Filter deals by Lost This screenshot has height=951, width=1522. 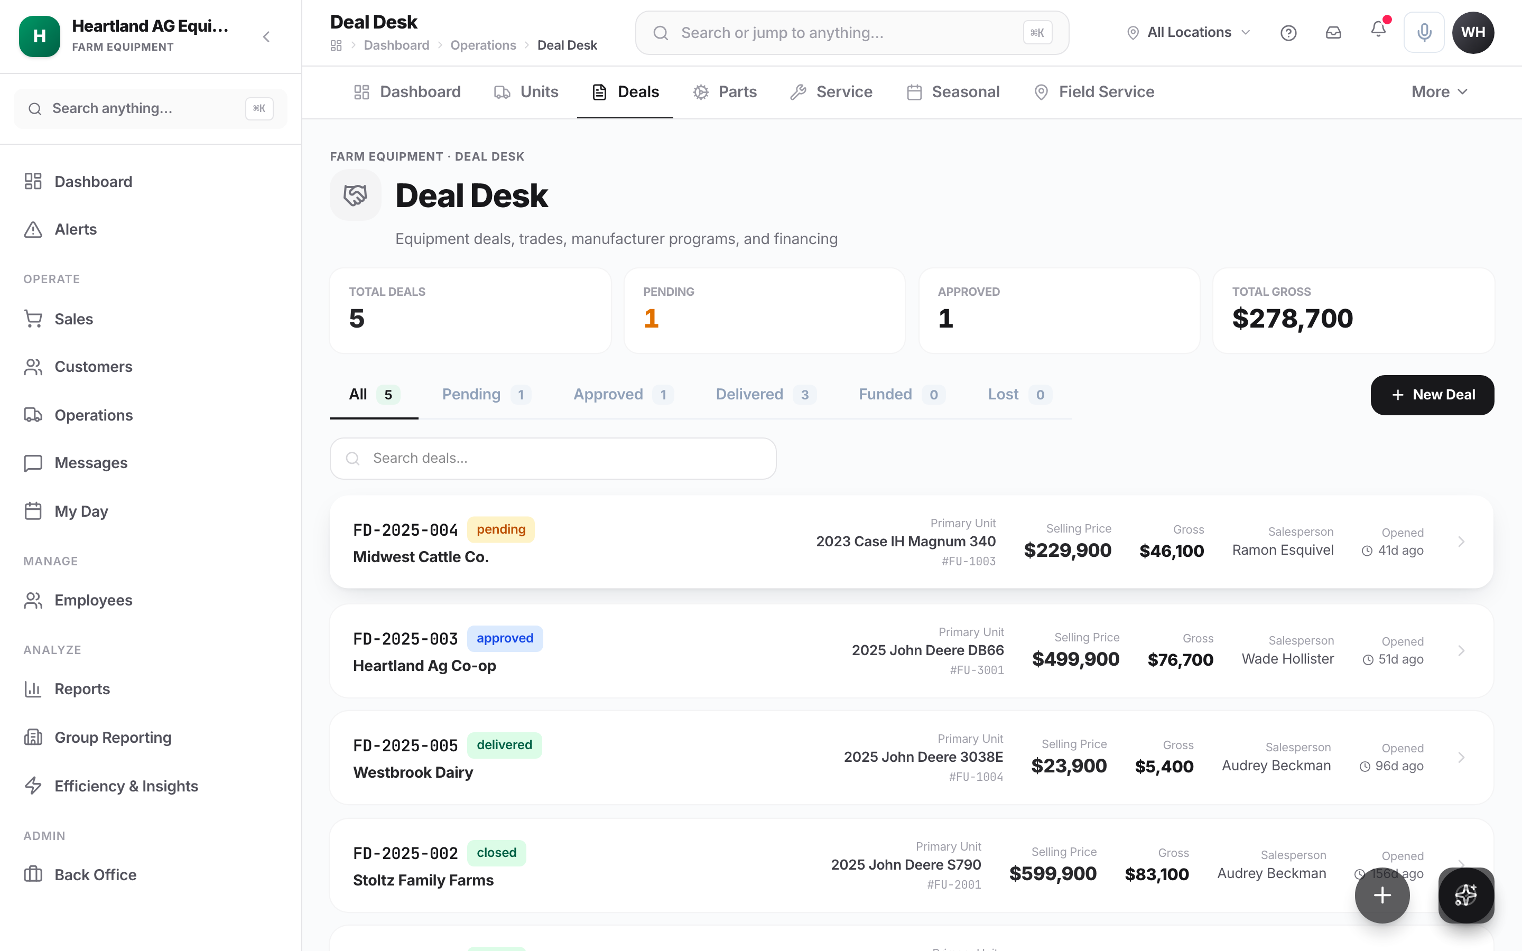pos(1019,394)
